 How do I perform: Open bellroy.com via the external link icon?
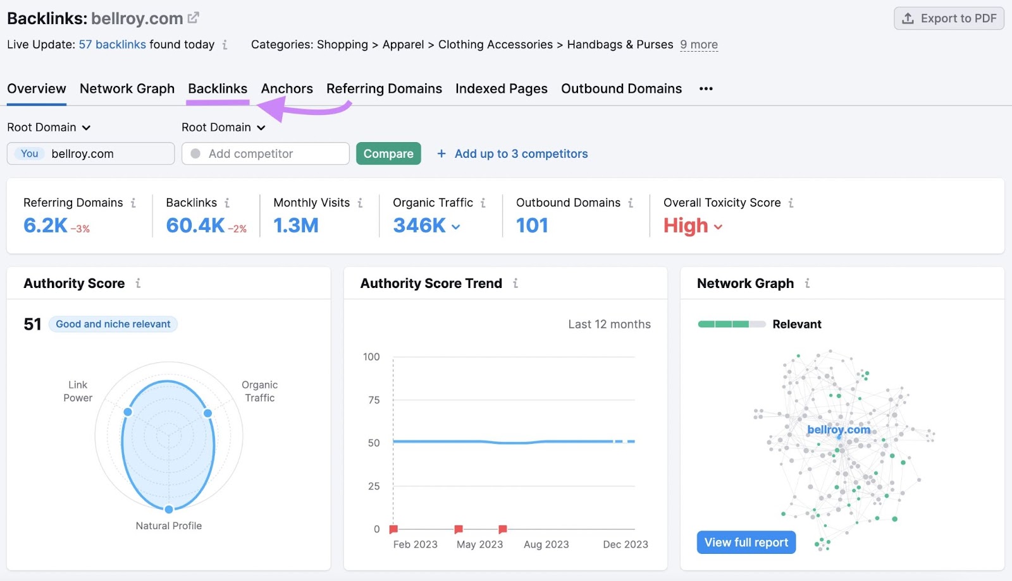(194, 16)
